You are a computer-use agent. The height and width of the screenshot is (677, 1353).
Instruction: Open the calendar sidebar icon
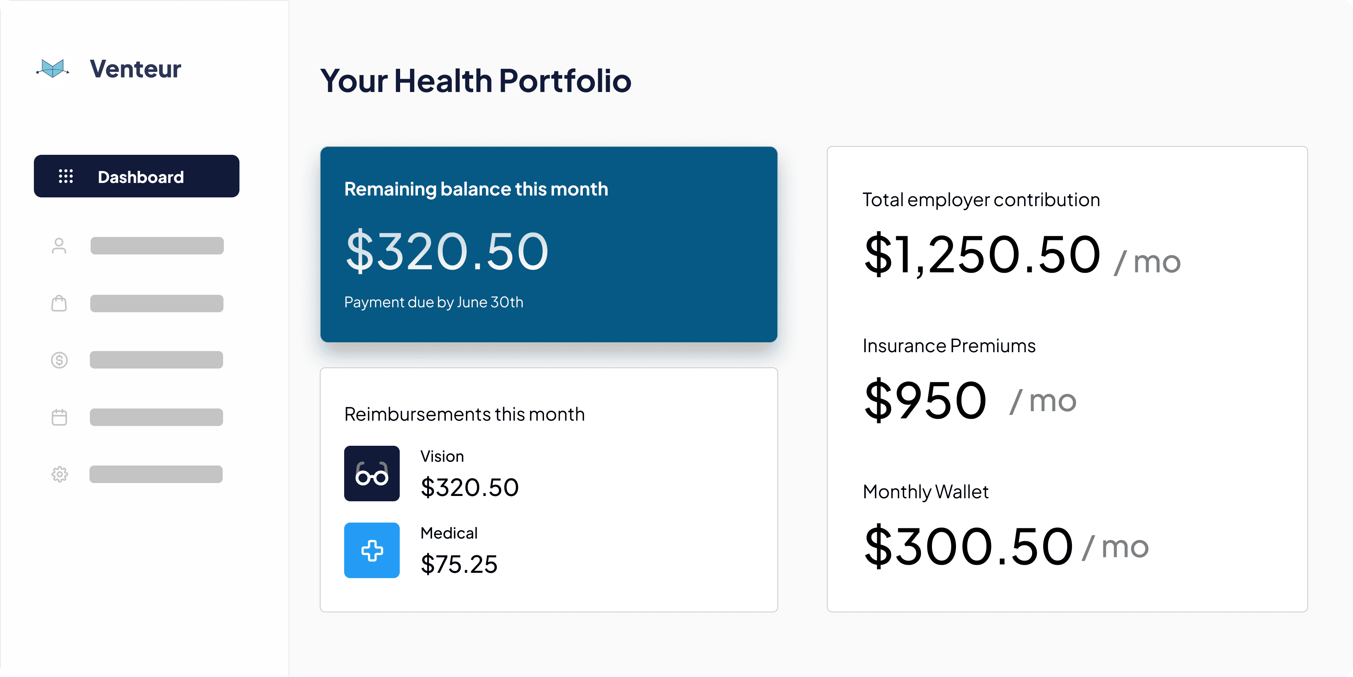[x=59, y=417]
